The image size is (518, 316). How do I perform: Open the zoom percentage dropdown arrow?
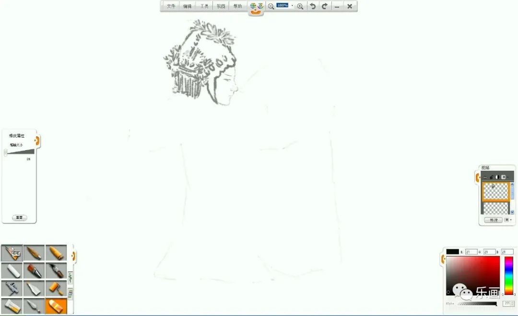click(292, 6)
